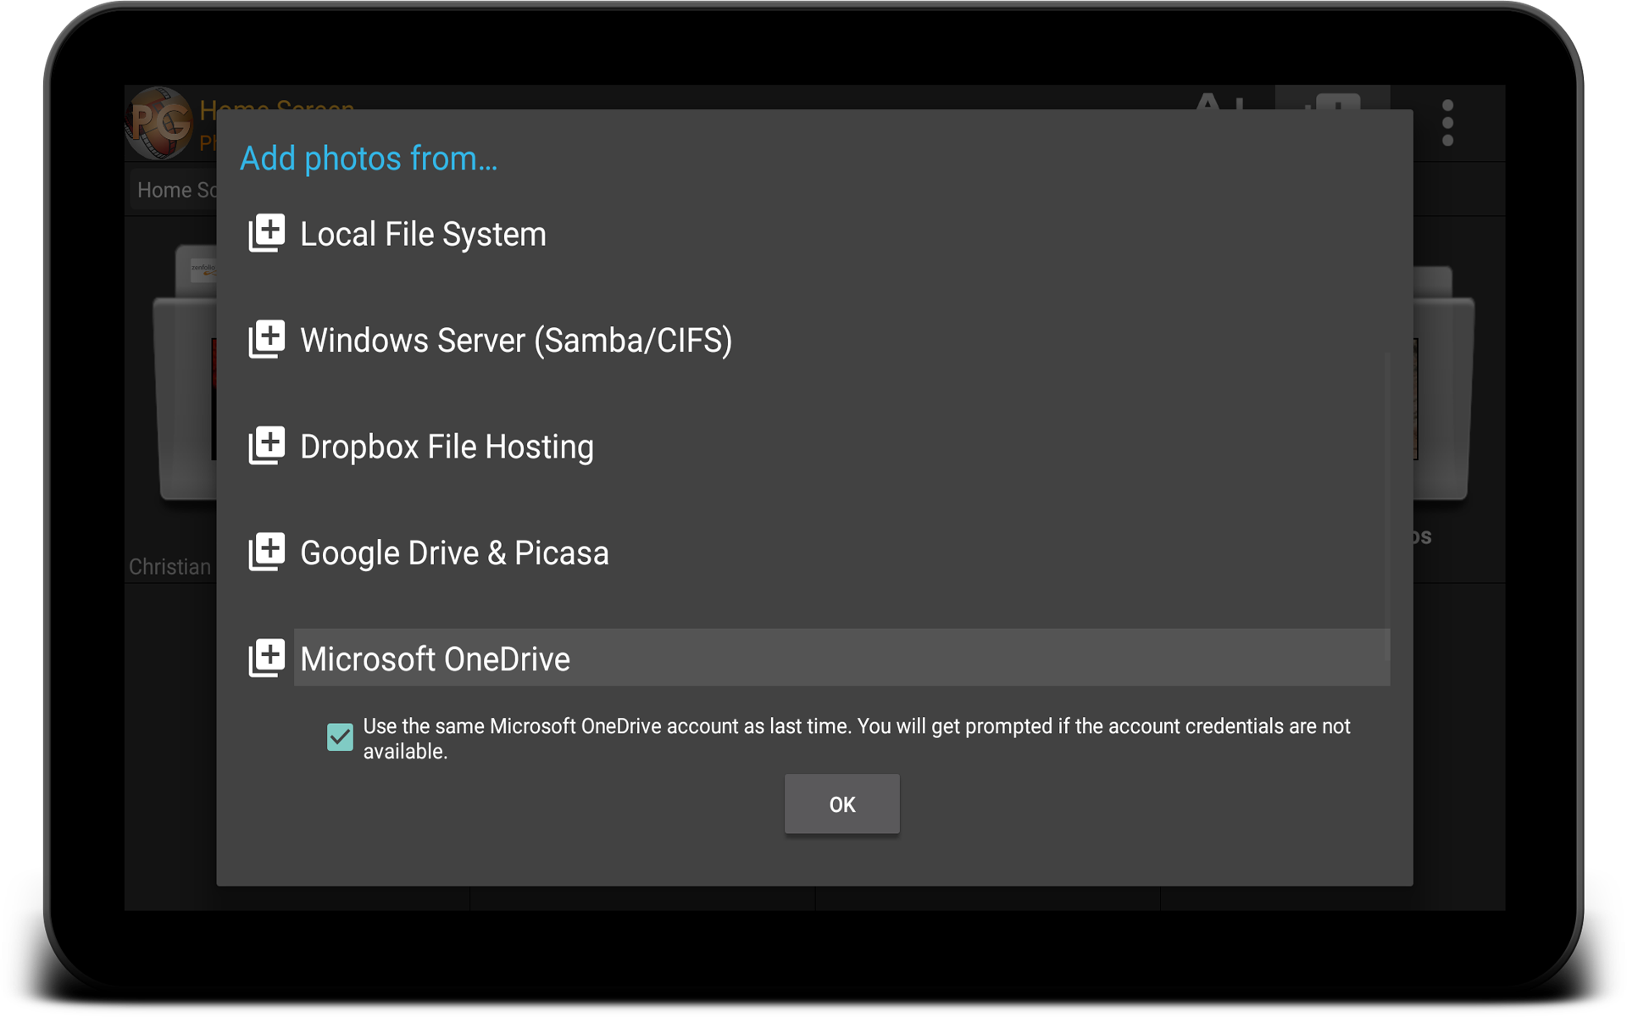Select Dropbox File Hosting option
This screenshot has width=1627, height=1017.
(447, 447)
